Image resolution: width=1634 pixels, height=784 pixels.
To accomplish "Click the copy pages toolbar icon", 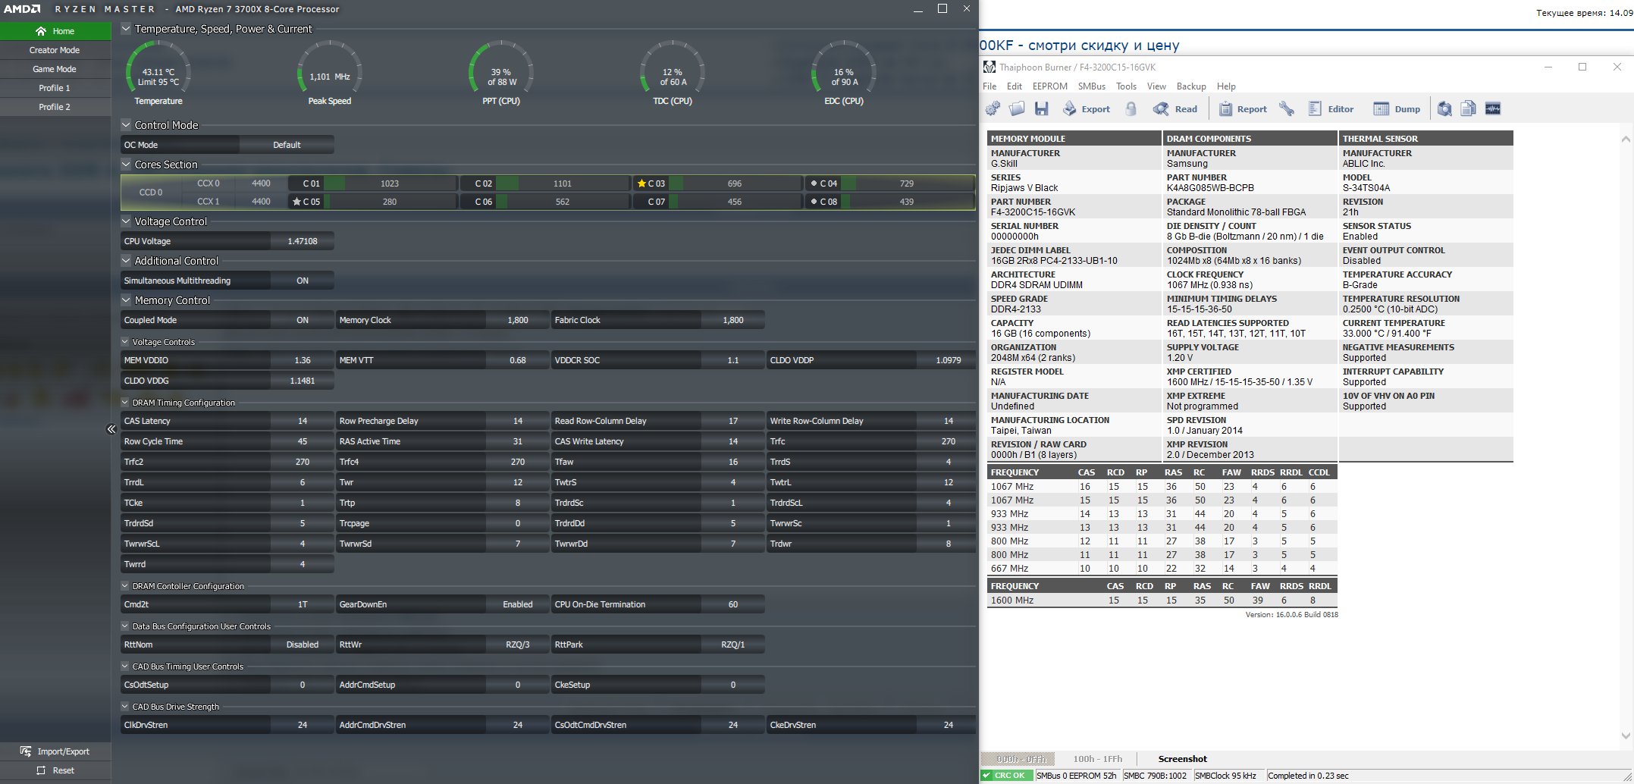I will 1469,109.
